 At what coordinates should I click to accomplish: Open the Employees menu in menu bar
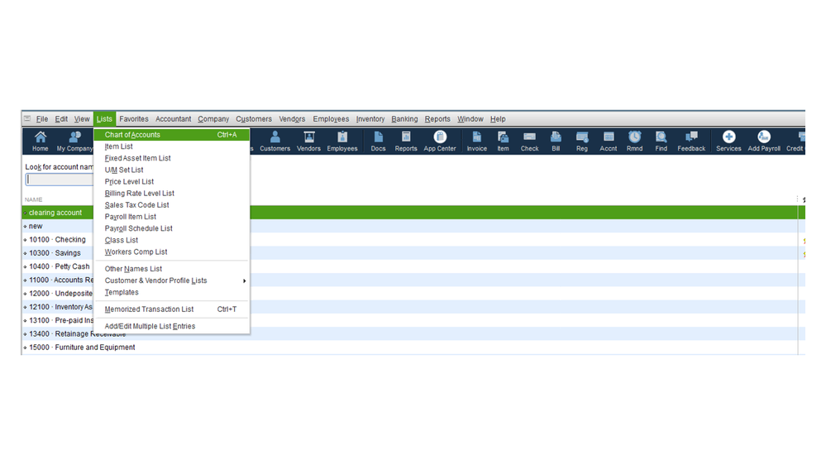pos(331,118)
